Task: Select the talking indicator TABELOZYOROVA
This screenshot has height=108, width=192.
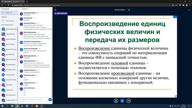Action: [61, 13]
